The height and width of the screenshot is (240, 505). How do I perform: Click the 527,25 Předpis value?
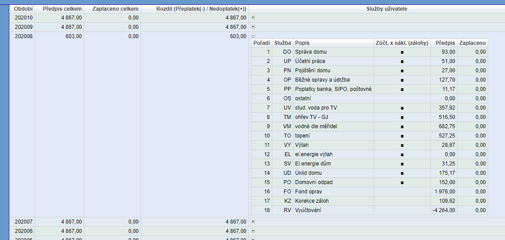tap(447, 136)
